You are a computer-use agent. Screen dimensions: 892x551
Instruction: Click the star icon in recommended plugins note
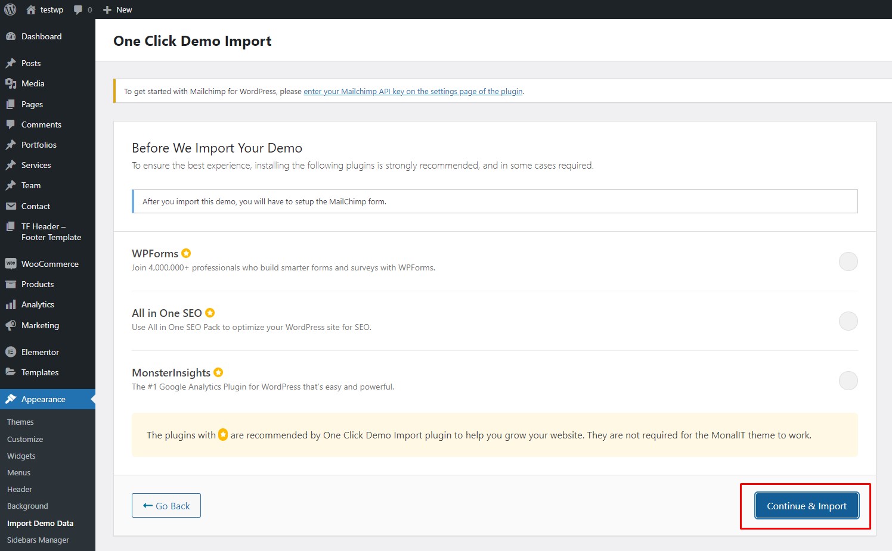(x=223, y=435)
